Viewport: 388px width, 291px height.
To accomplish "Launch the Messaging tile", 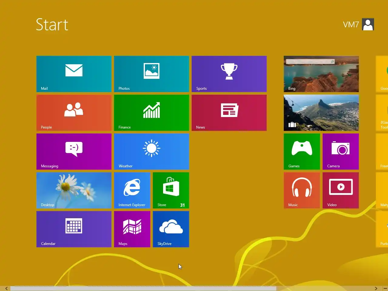I will pos(74,152).
